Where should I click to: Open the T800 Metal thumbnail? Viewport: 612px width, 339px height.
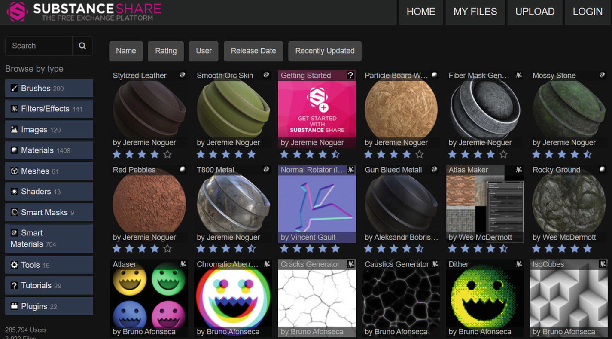(233, 204)
